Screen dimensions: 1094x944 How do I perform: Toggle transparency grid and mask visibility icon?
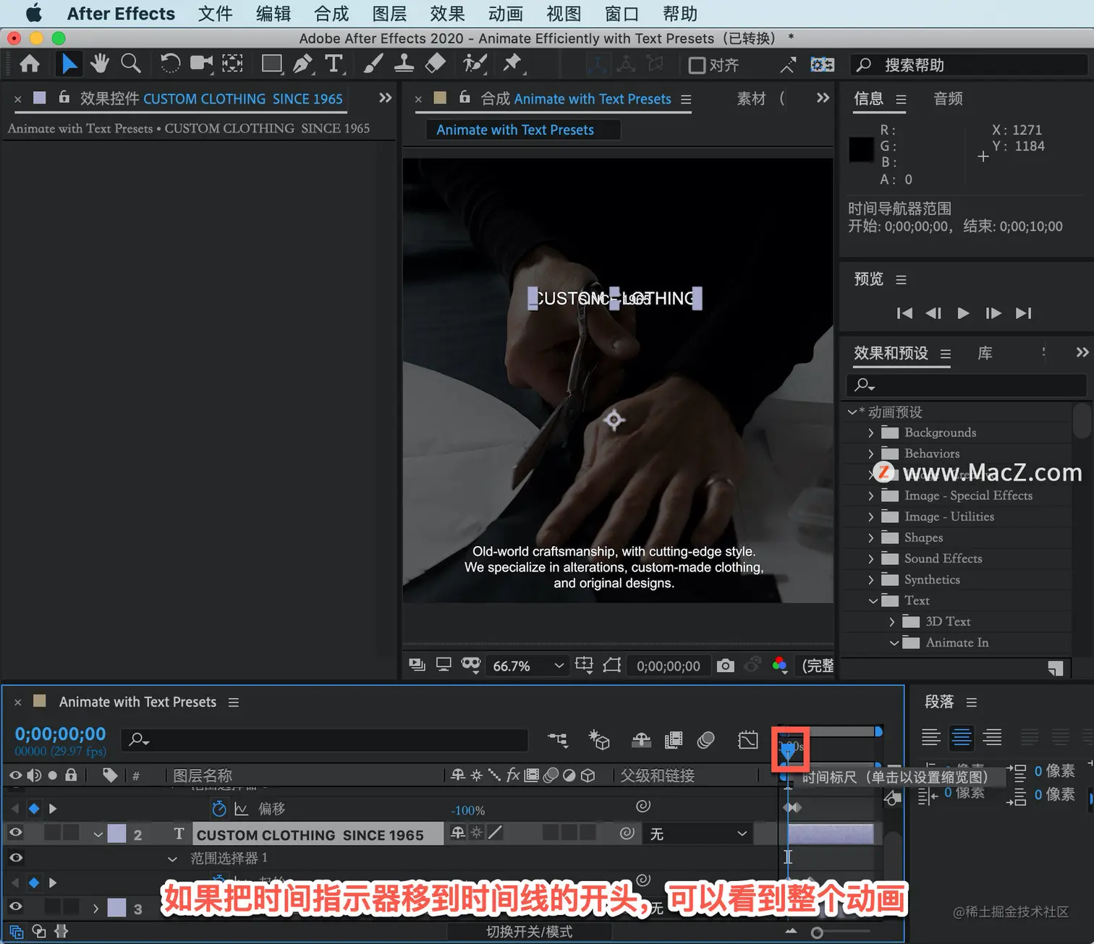[612, 666]
